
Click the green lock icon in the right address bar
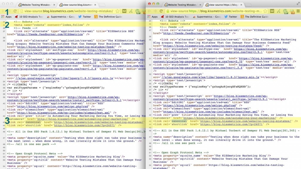tap(168, 11)
